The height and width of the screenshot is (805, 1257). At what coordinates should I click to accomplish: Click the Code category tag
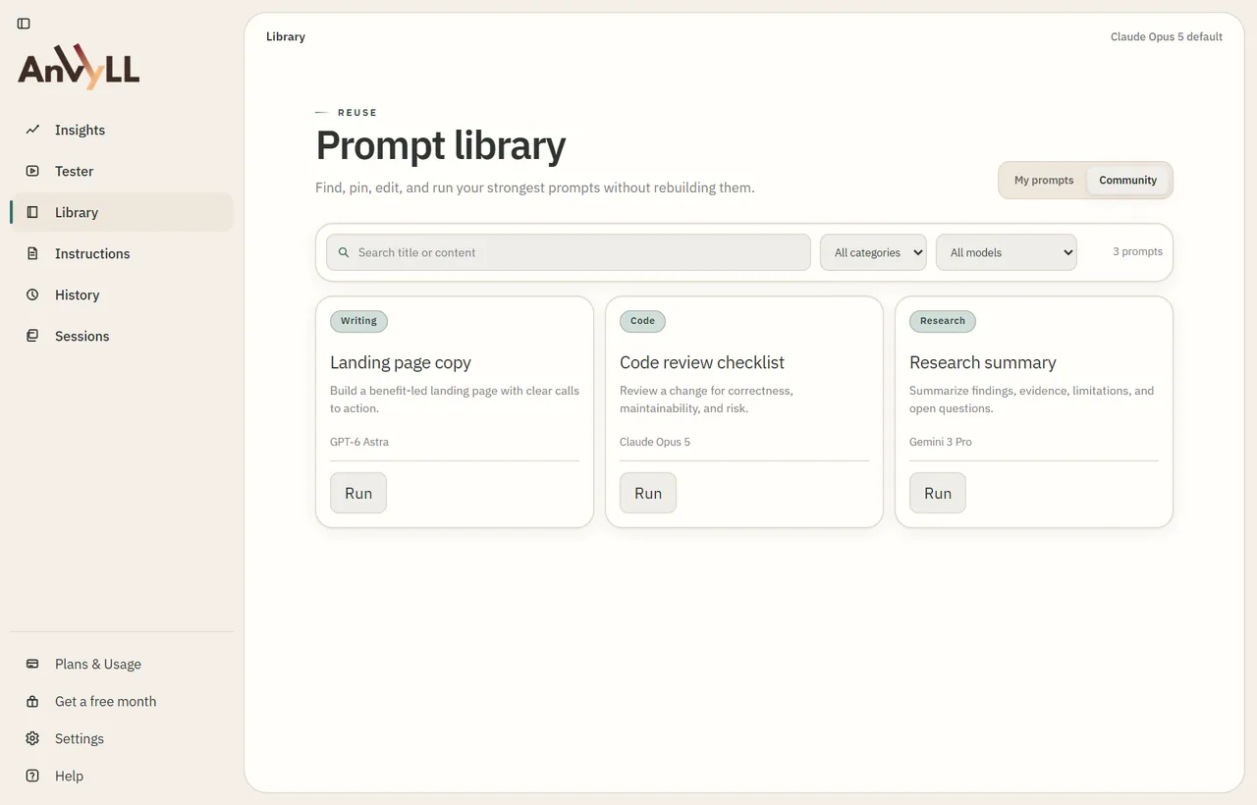(x=642, y=321)
